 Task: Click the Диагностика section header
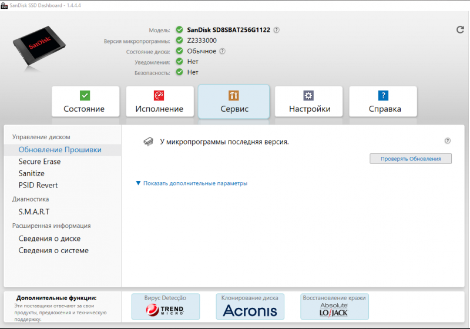click(x=31, y=199)
